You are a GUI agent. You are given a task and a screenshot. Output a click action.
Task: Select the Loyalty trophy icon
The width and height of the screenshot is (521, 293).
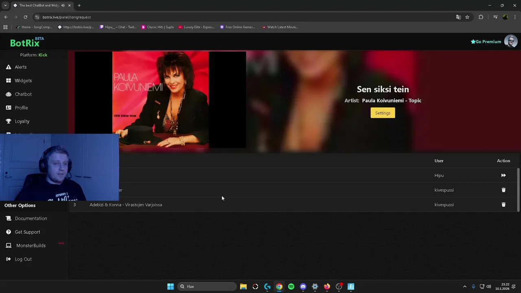coord(9,121)
